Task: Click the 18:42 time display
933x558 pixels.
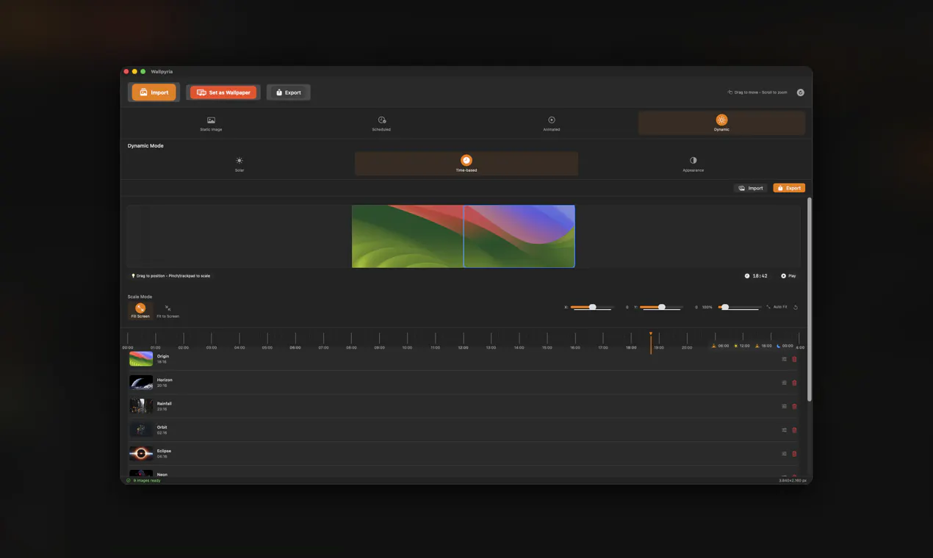Action: click(756, 276)
